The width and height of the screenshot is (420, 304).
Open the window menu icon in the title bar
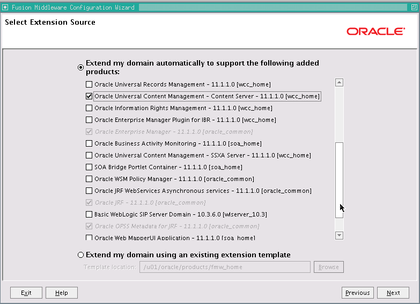5,7
